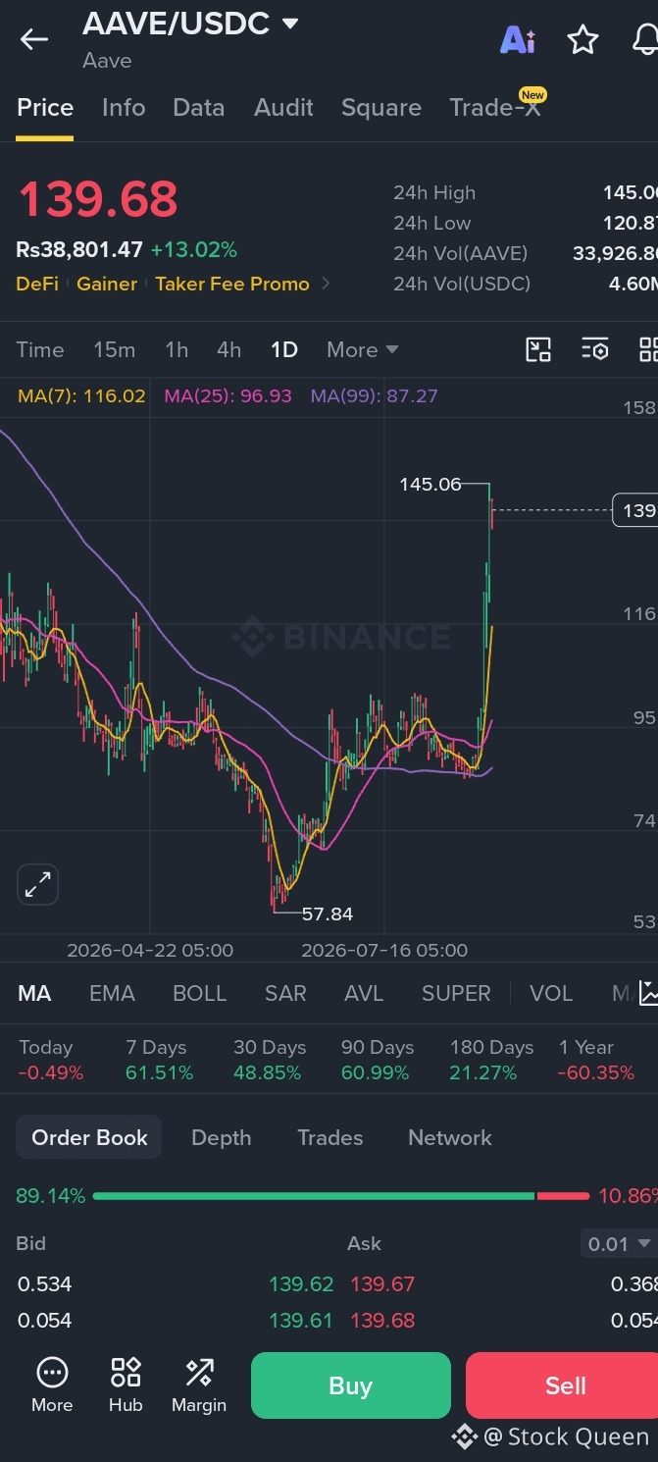Tap the Today -0.49% change
Viewport: 658px width, 1462px height.
(x=51, y=1060)
